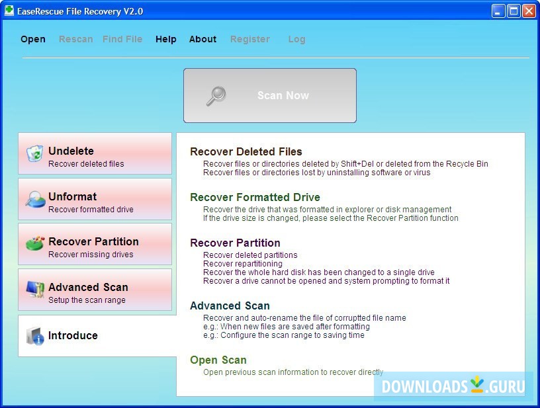Close the EaseRescue File Recovery window
This screenshot has height=408, width=540.
click(x=529, y=11)
